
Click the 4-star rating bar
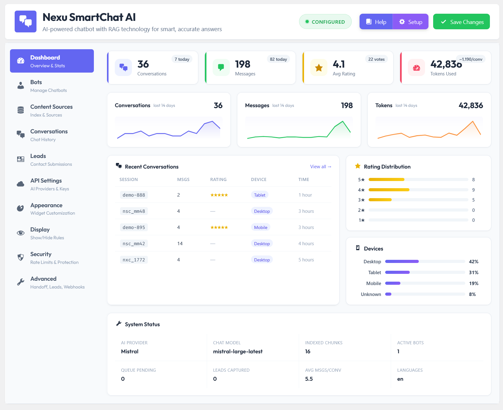pyautogui.click(x=418, y=190)
